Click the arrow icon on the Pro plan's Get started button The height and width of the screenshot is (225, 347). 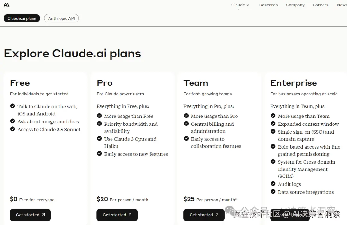coord(130,215)
